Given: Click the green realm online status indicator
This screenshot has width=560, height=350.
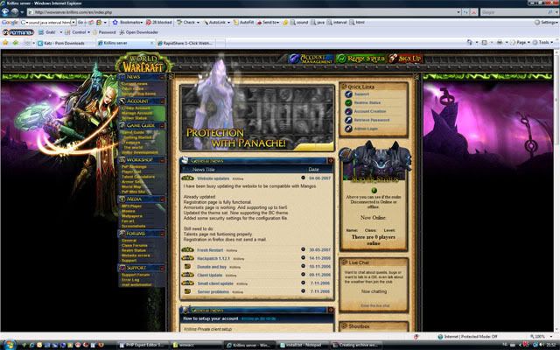Looking at the screenshot, I should [x=374, y=191].
